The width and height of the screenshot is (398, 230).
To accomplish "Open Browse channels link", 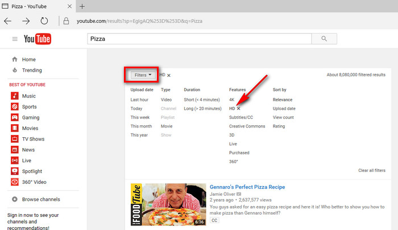I will 41,199.
